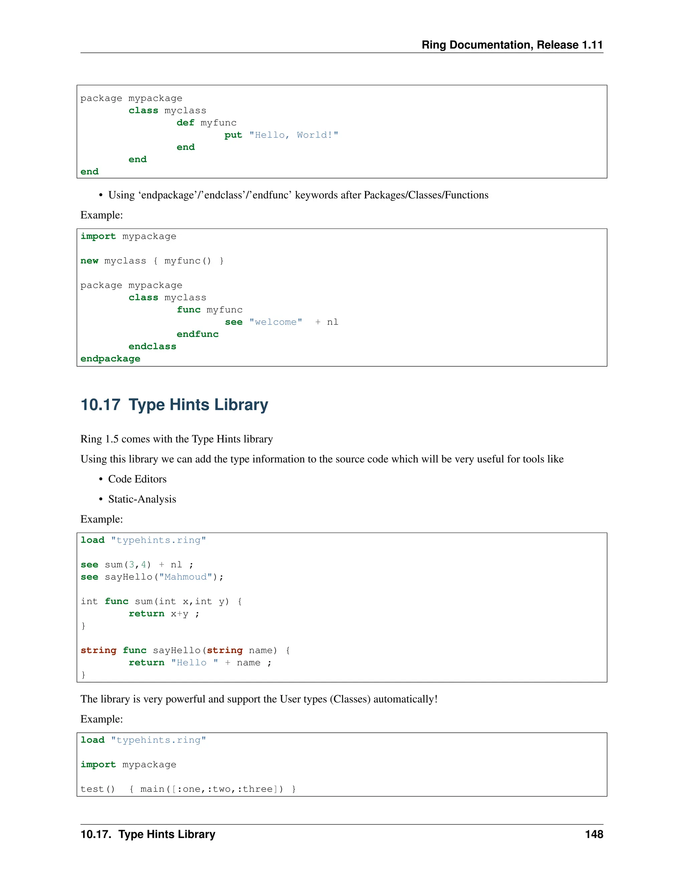The width and height of the screenshot is (684, 885).
Task: Click the 'endfunc' keyword in code
Action: click(197, 334)
